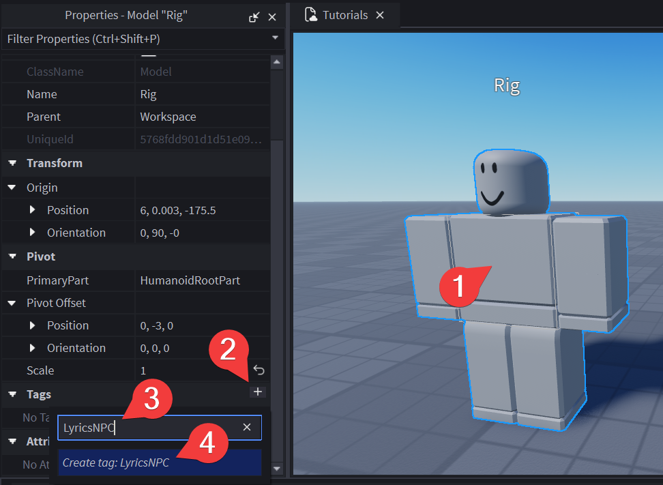Image resolution: width=663 pixels, height=485 pixels.
Task: Collapse the Transform section
Action: coord(12,163)
